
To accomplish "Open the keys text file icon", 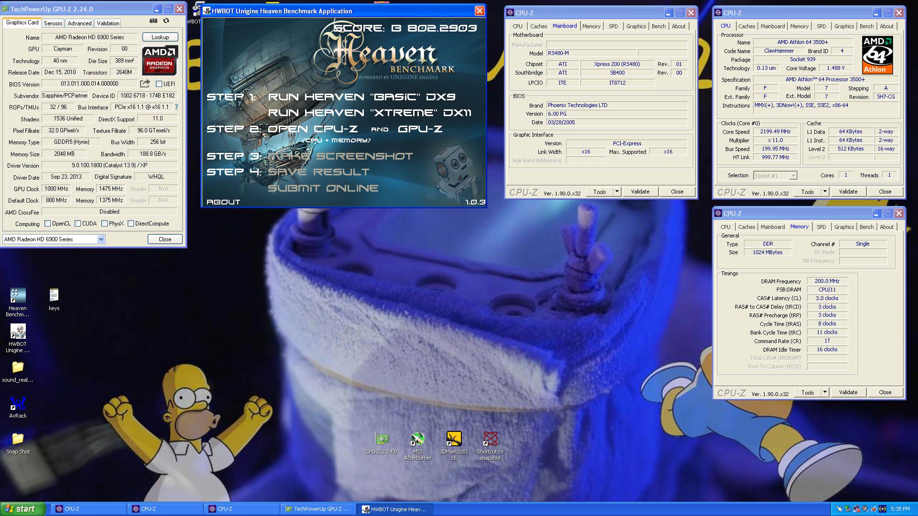I will coord(54,300).
